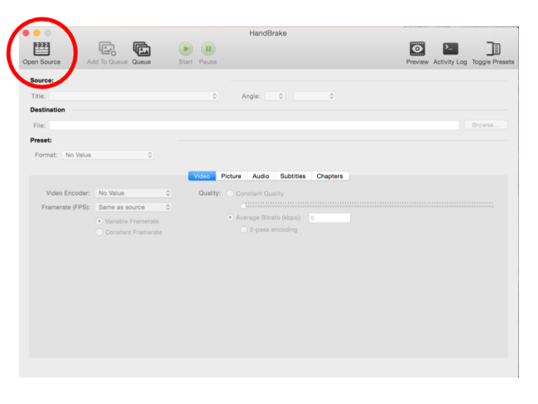538x404 pixels.
Task: Click the Open Source clapperboard icon
Action: point(41,49)
